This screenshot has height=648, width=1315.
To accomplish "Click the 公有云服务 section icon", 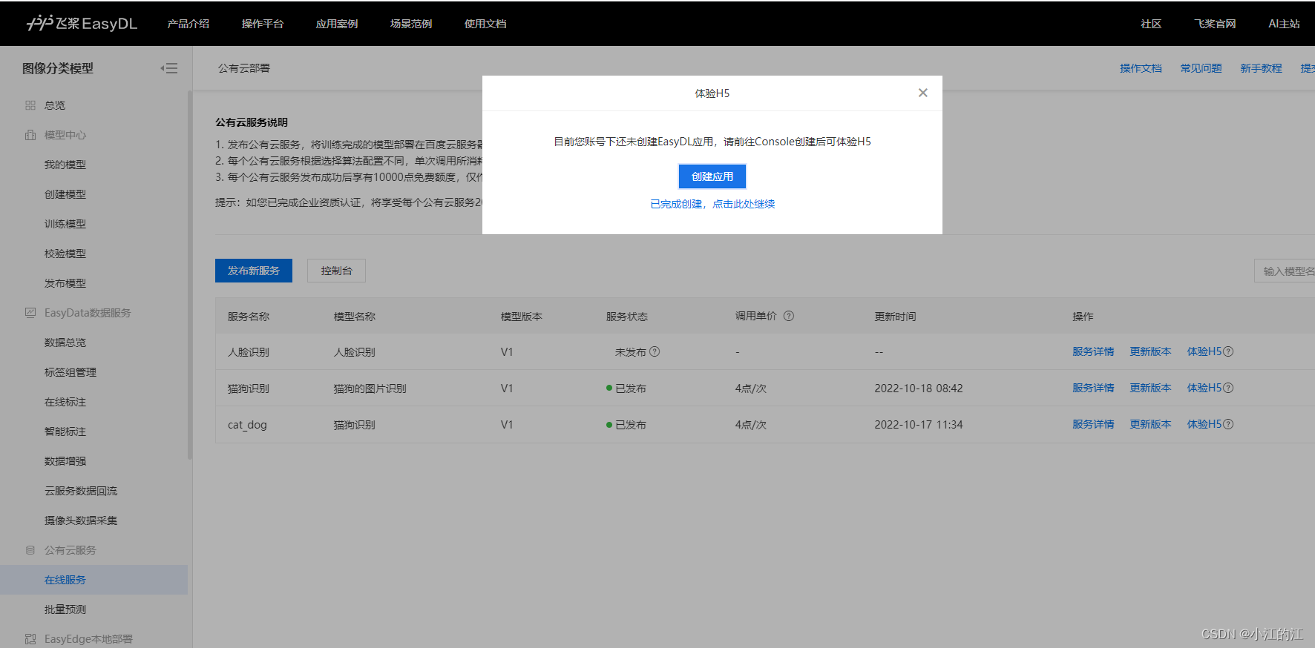I will 30,550.
